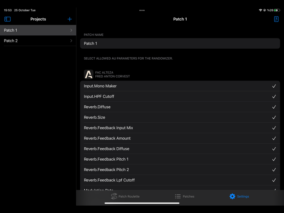Click the Projects sidebar title

tap(38, 19)
